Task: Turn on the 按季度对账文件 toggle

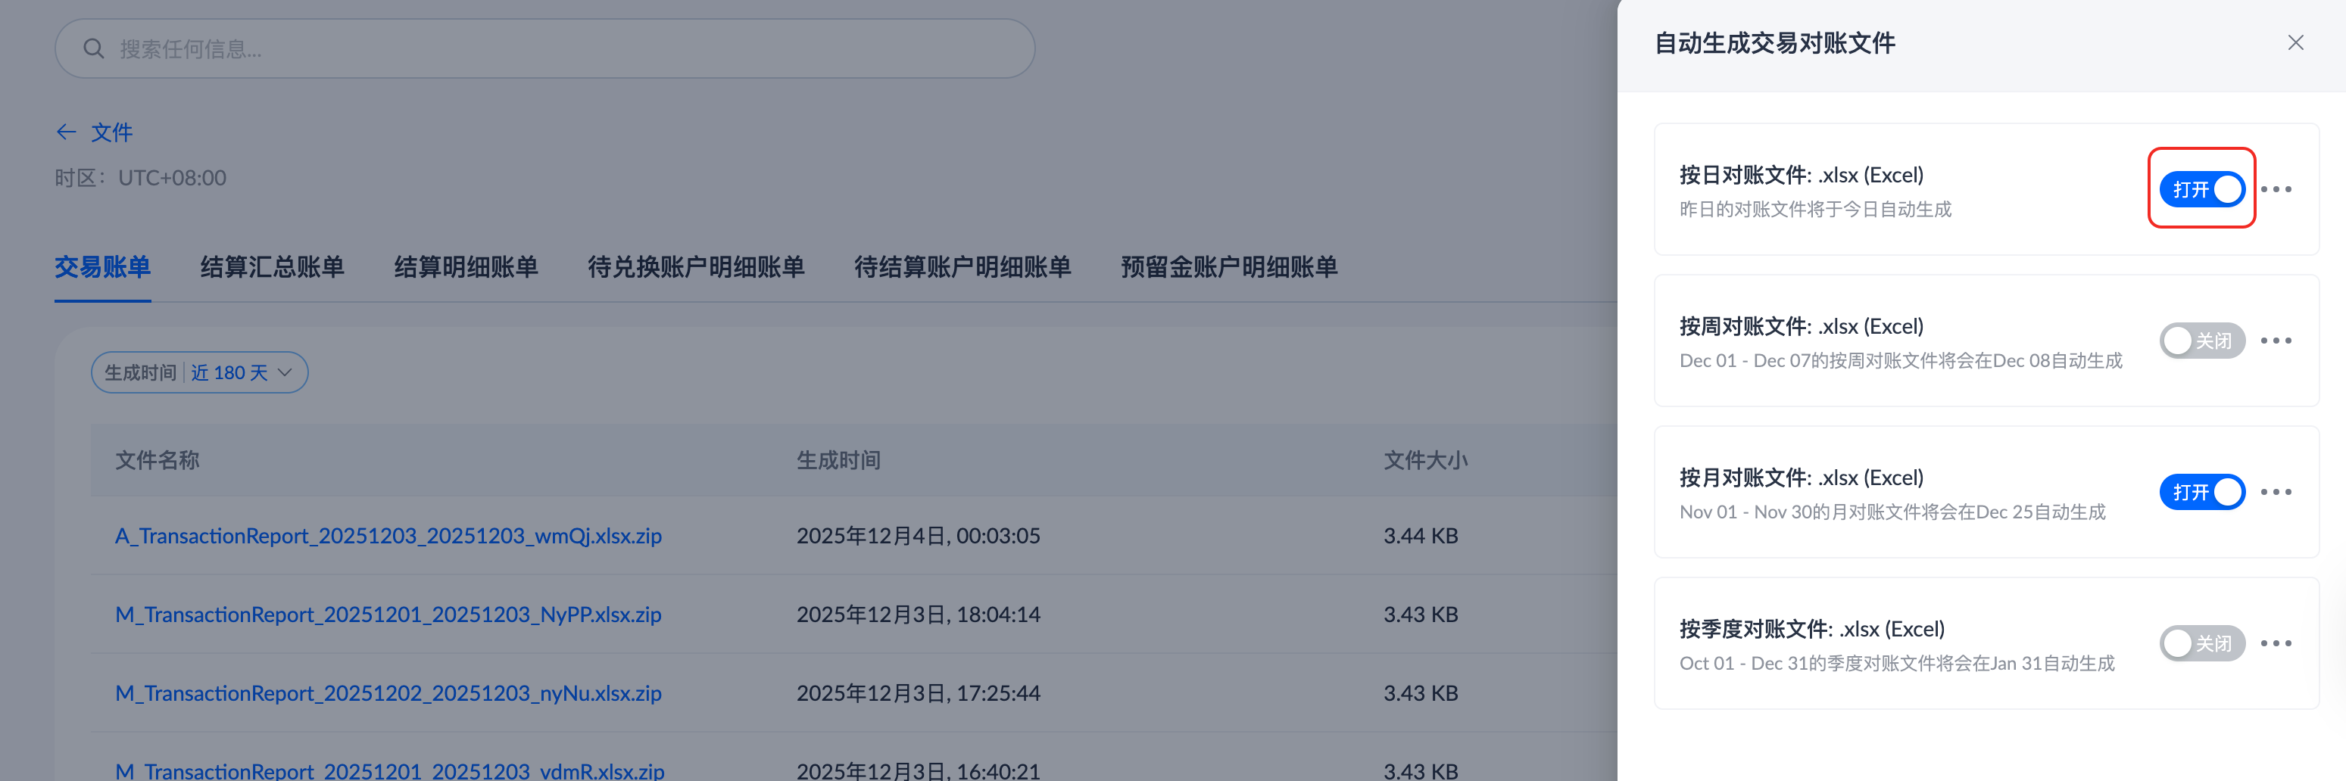Action: (2201, 643)
